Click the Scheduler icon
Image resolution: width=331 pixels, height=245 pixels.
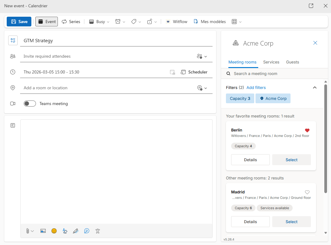click(183, 72)
